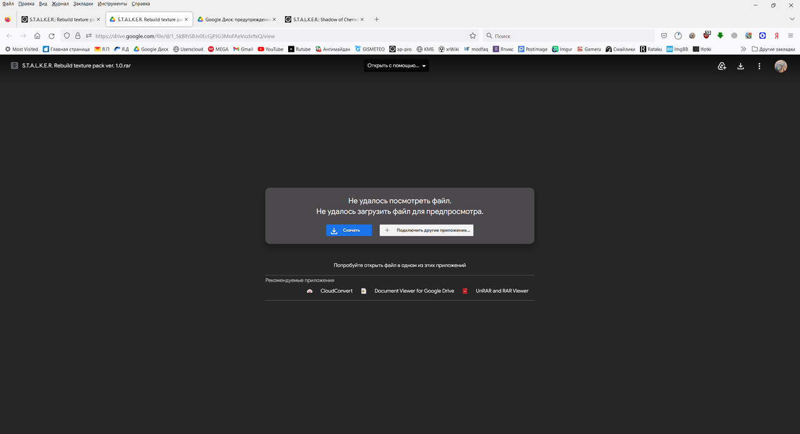Open the Most Visited bookmarks folder

22,49
